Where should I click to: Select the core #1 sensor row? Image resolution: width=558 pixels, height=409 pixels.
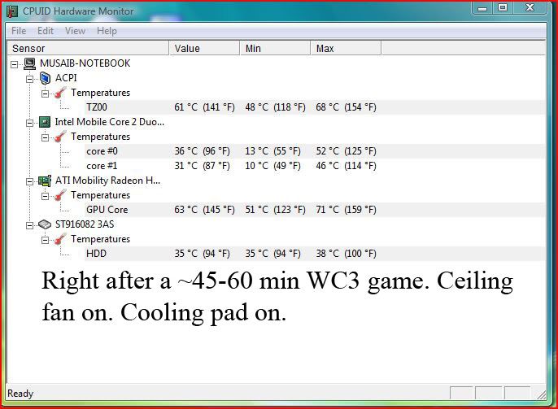[x=315, y=166]
